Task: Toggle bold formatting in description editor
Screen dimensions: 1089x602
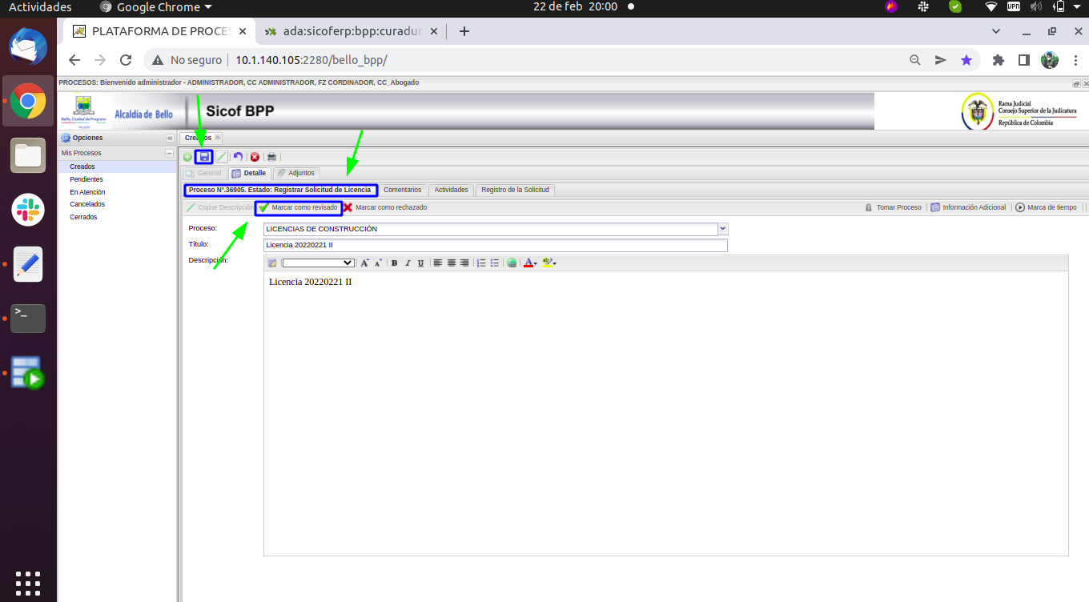Action: coord(394,263)
